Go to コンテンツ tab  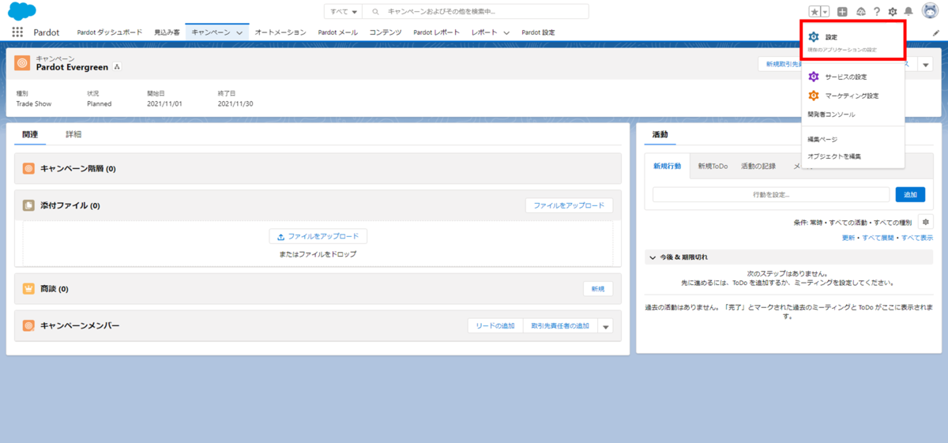pos(386,32)
